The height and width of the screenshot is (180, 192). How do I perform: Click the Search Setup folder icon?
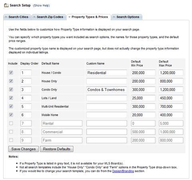tap(6, 6)
